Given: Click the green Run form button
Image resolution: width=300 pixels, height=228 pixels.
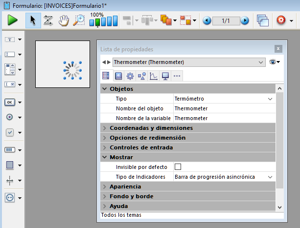Looking at the screenshot, I should [12, 21].
